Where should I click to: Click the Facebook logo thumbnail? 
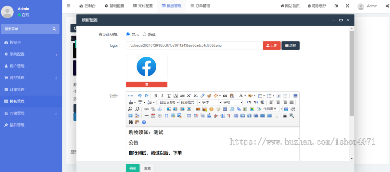pos(147,66)
